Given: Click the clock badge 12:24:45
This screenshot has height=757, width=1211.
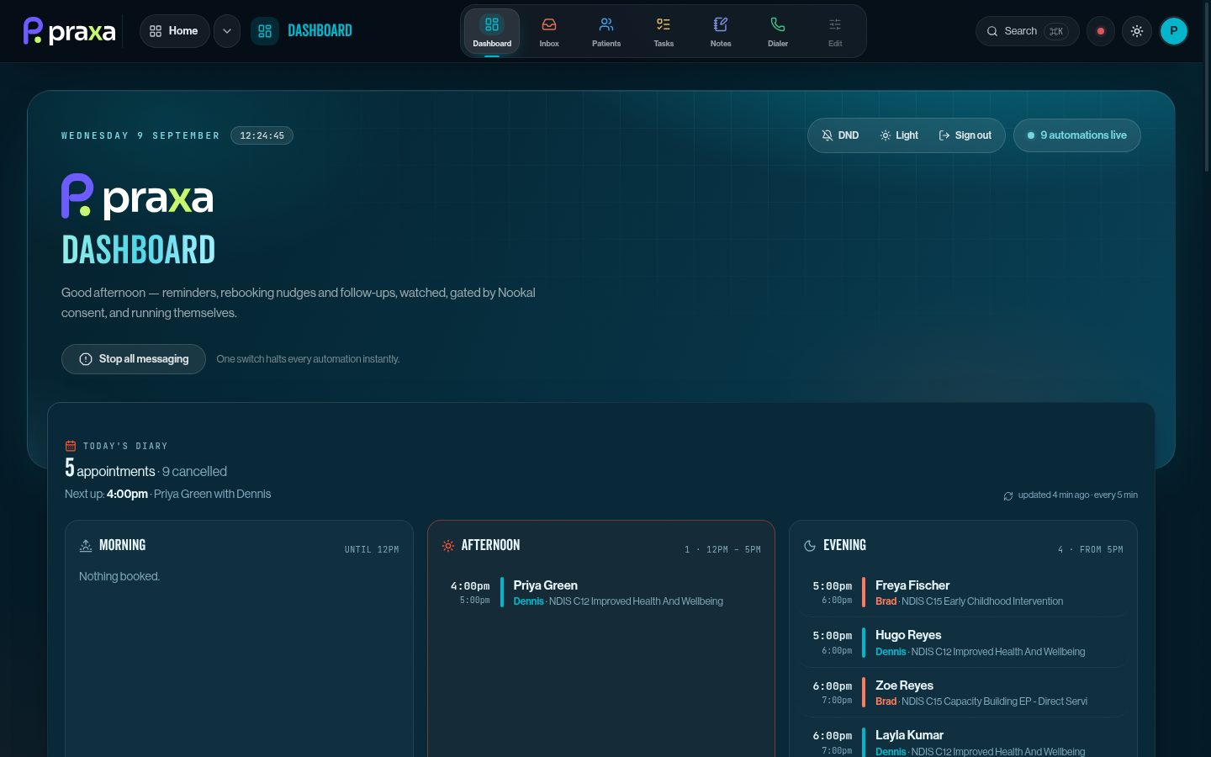Looking at the screenshot, I should coord(262,135).
